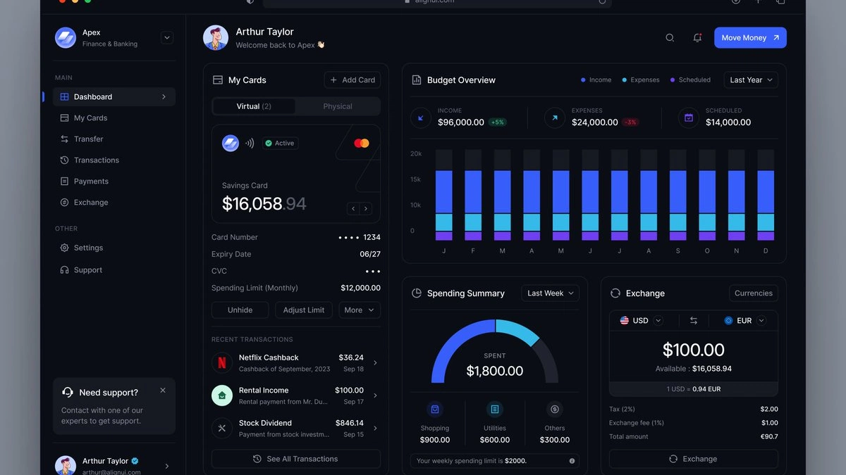Click the Mastercard logo on card
846x475 pixels.
pyautogui.click(x=362, y=144)
